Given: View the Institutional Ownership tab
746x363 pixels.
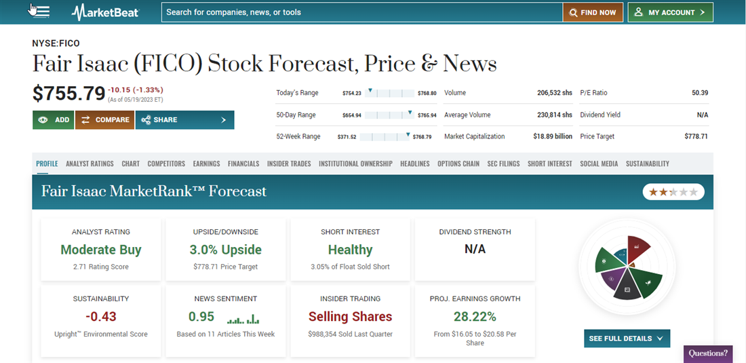Looking at the screenshot, I should click(x=355, y=164).
